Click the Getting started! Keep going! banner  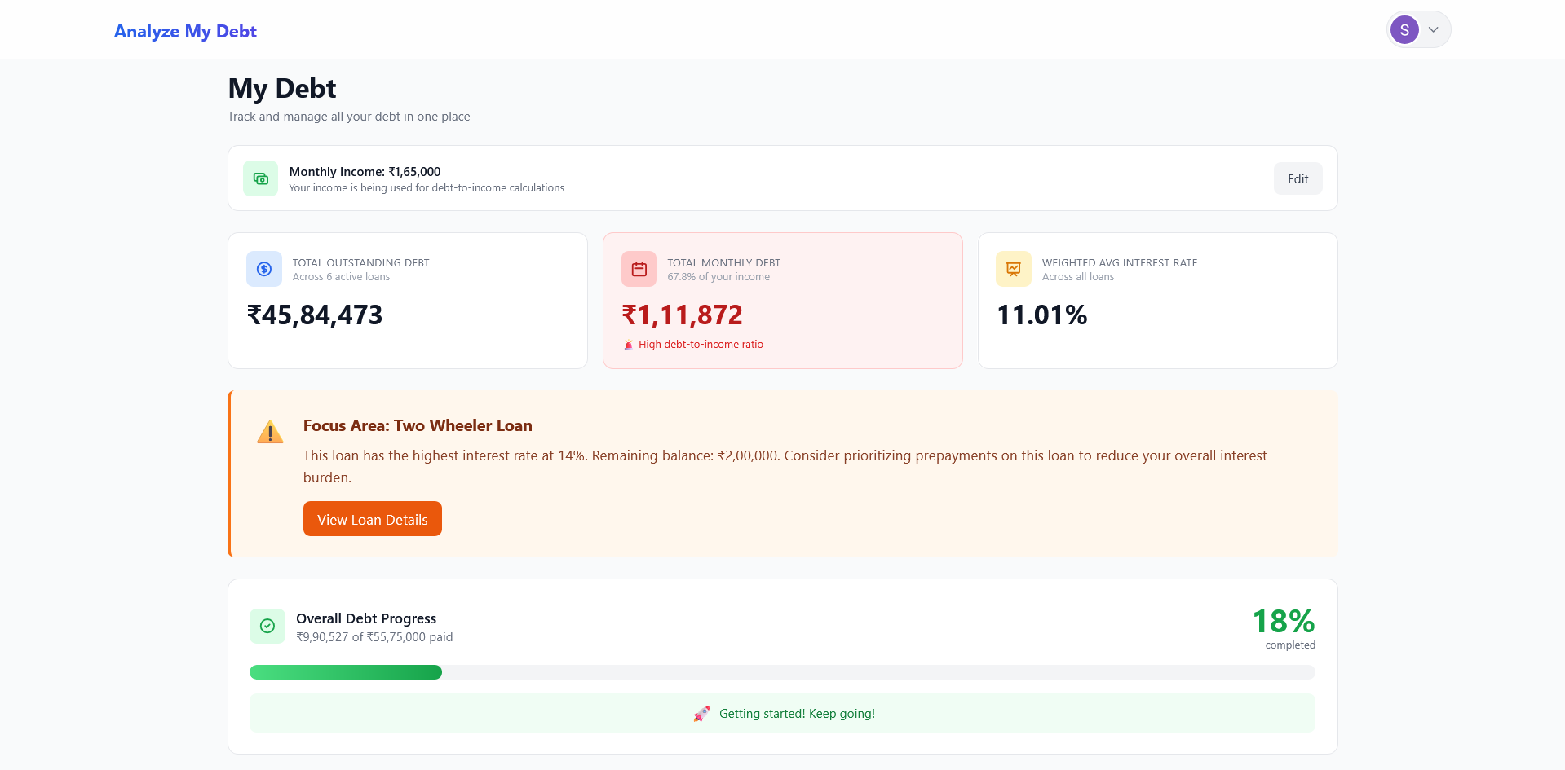click(x=782, y=713)
